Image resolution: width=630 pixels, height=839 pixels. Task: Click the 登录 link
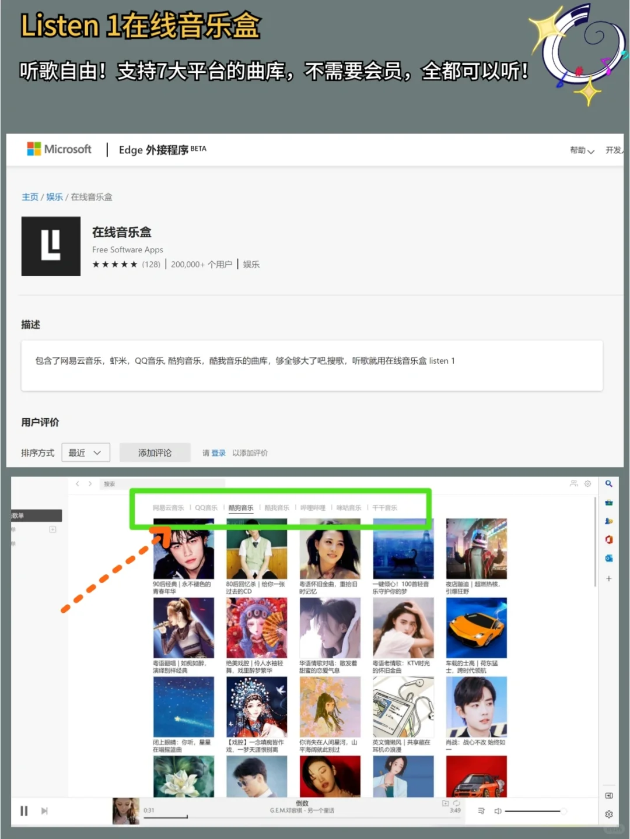click(218, 453)
